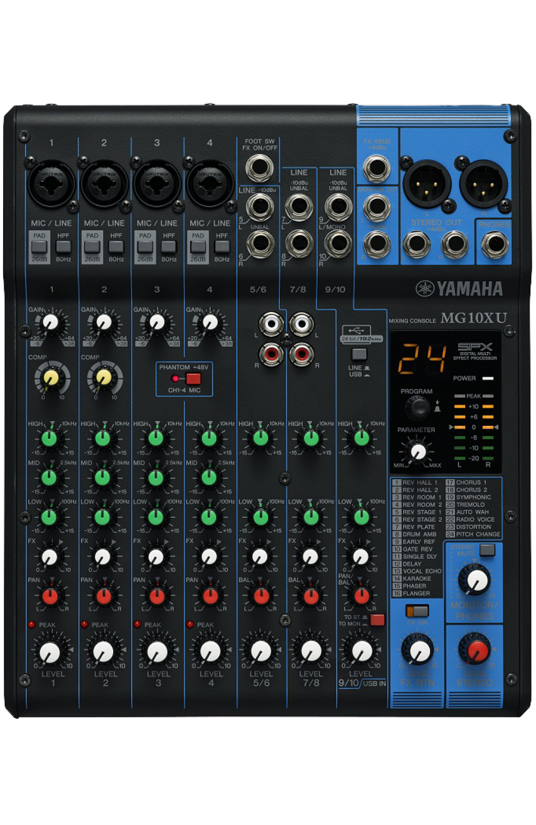This screenshot has height=825, width=536.
Task: Click the channel 3 MID EQ knob
Action: click(156, 478)
